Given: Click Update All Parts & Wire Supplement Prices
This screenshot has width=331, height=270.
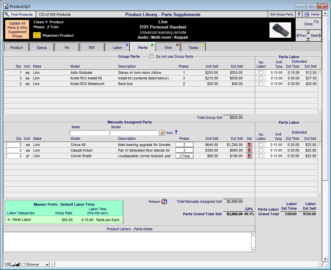Looking at the screenshot, I should tap(17, 30).
